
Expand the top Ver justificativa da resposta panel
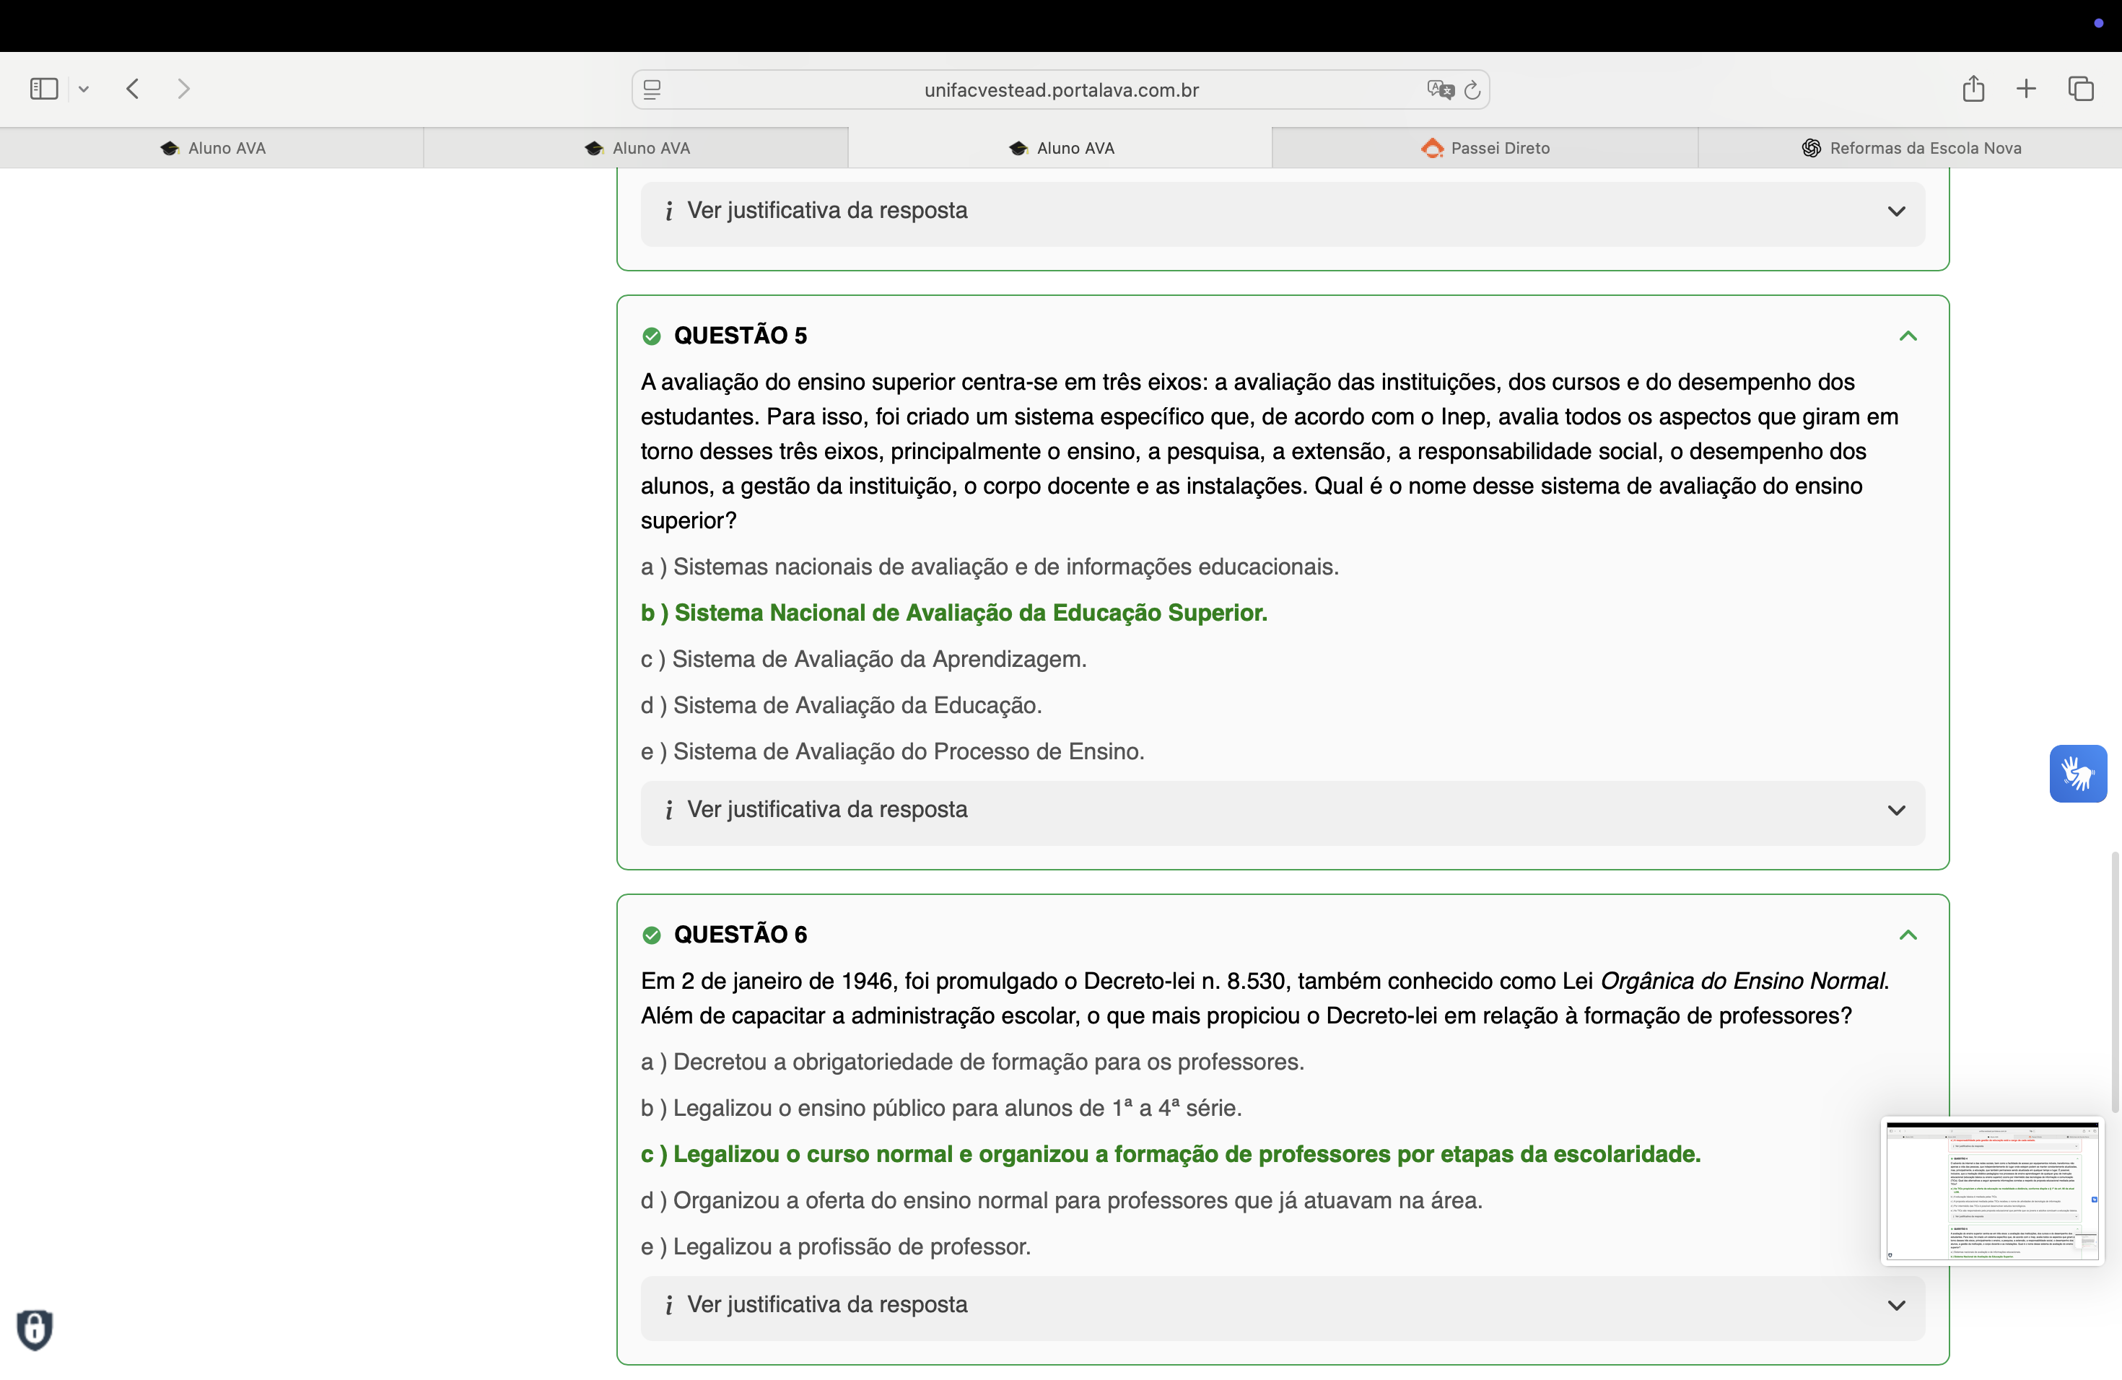(x=1282, y=212)
